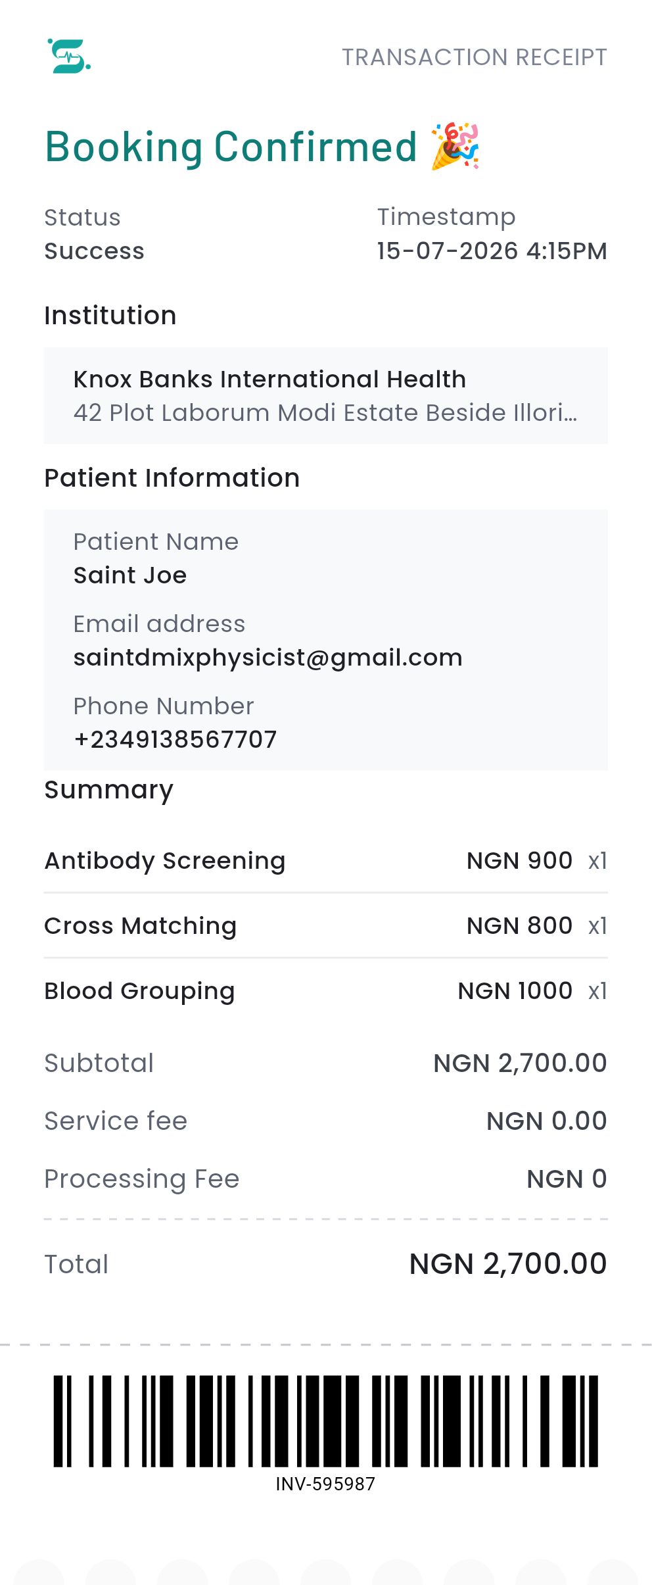Click the Service fee amount NGN 0.00
Image resolution: width=652 pixels, height=1585 pixels.
point(547,1121)
